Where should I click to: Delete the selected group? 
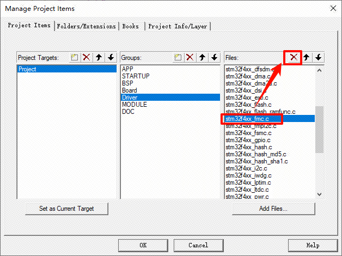190,57
